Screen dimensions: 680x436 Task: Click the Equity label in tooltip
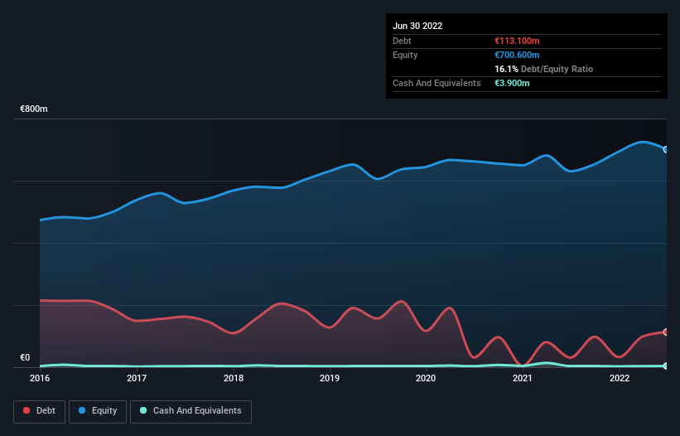[x=405, y=55]
